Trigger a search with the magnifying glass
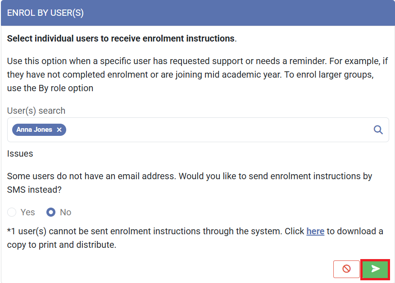 tap(377, 130)
